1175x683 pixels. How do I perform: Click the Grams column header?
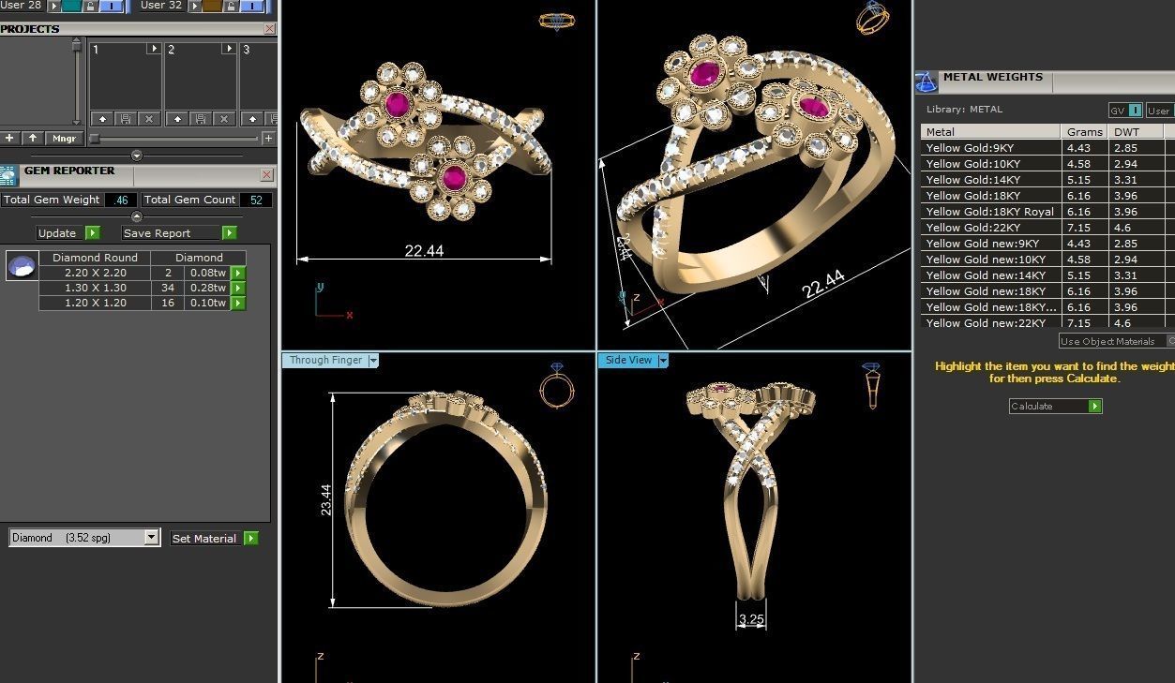tap(1085, 132)
